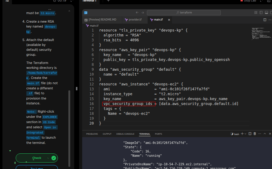Viewport: 272px width, 169px height.
Task: Click the terraform search field
Action: (x=184, y=13)
